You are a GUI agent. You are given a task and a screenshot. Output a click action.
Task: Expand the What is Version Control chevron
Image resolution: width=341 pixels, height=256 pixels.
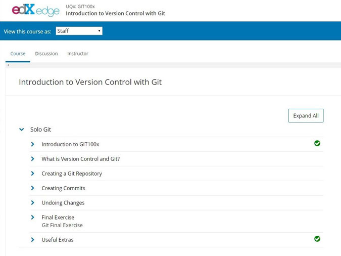pyautogui.click(x=33, y=159)
